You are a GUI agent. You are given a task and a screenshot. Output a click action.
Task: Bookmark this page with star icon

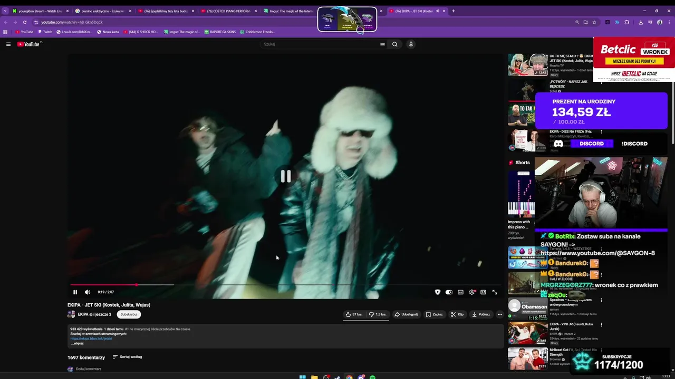coord(594,22)
